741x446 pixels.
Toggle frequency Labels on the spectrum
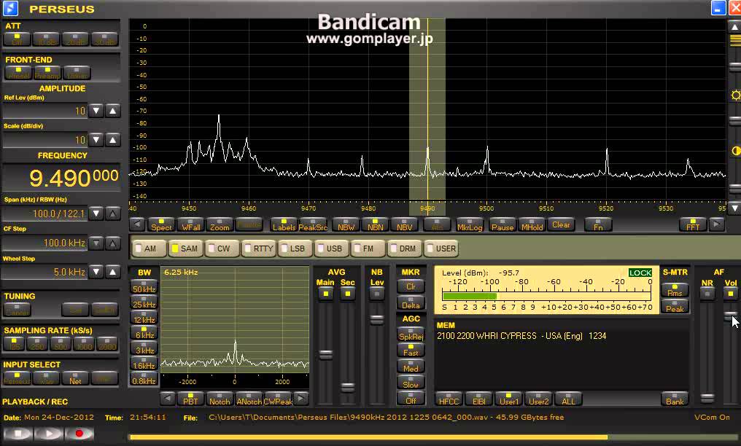(284, 224)
